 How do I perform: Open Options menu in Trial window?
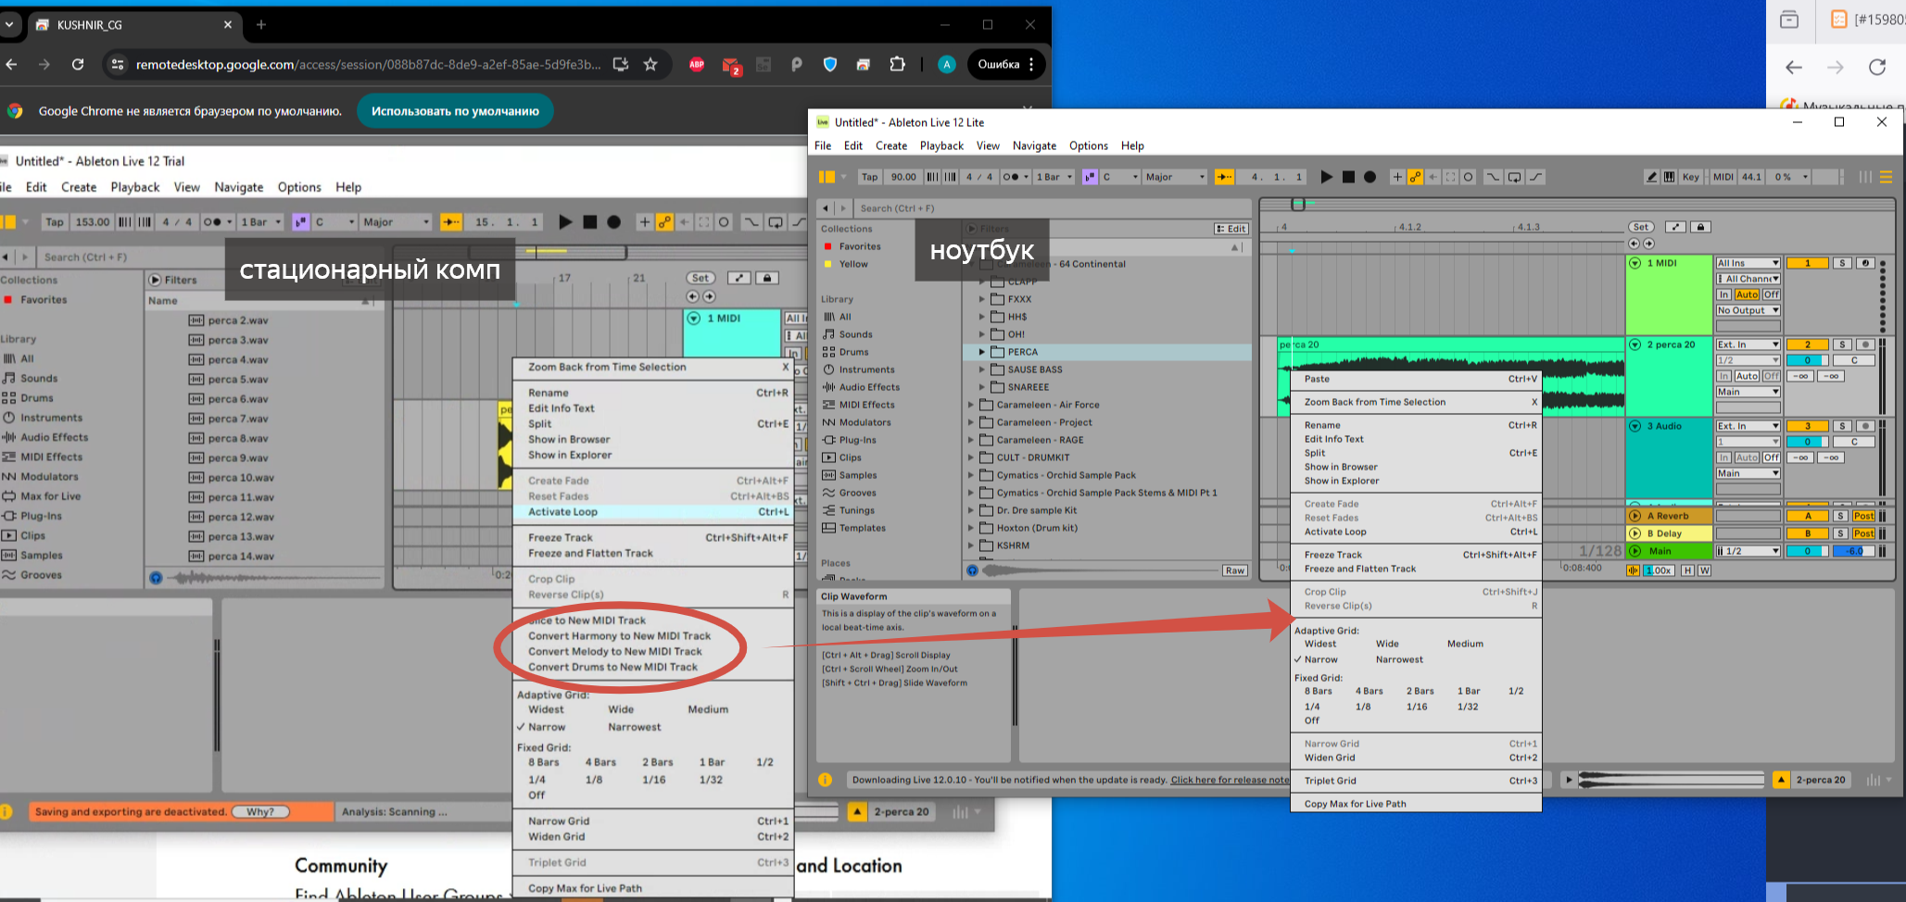click(299, 187)
